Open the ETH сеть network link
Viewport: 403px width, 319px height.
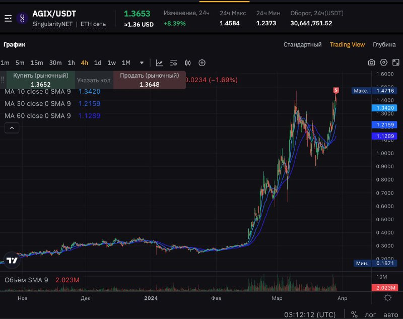click(x=93, y=24)
